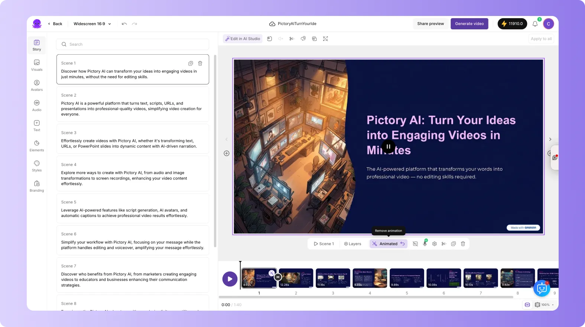Open the notifications bell

[x=535, y=24]
